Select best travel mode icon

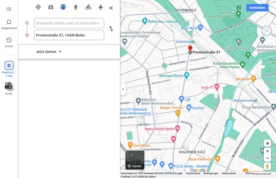point(38,7)
